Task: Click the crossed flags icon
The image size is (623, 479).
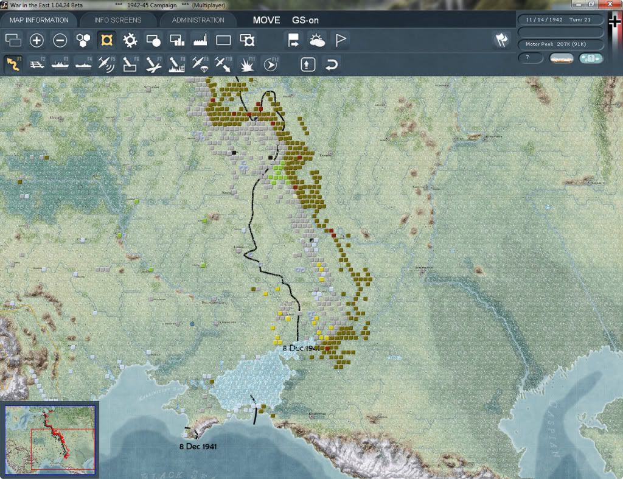Action: click(x=501, y=40)
